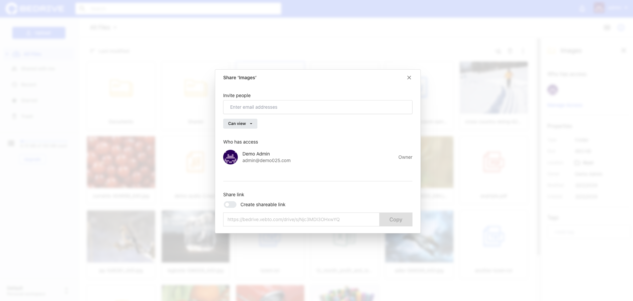
Task: Click the Trash icon in sidebar
Action: click(14, 116)
